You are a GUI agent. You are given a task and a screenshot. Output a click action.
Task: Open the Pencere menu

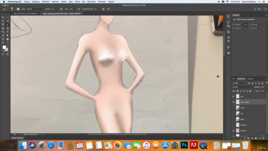(x=102, y=2)
